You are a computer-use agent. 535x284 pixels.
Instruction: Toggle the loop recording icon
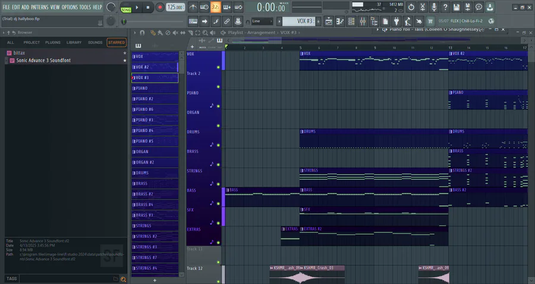pos(238,7)
